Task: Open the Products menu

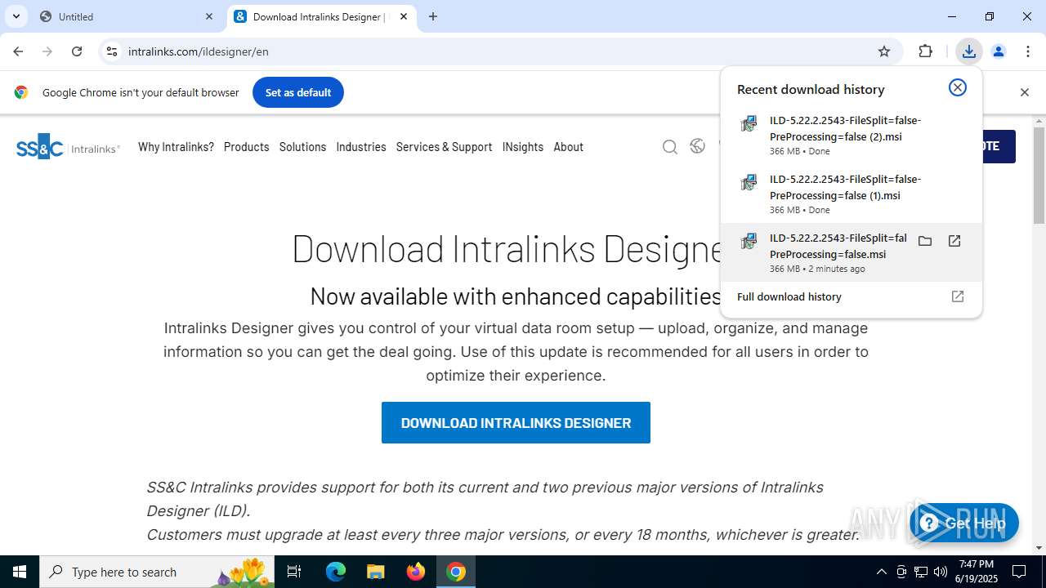Action: tap(246, 147)
